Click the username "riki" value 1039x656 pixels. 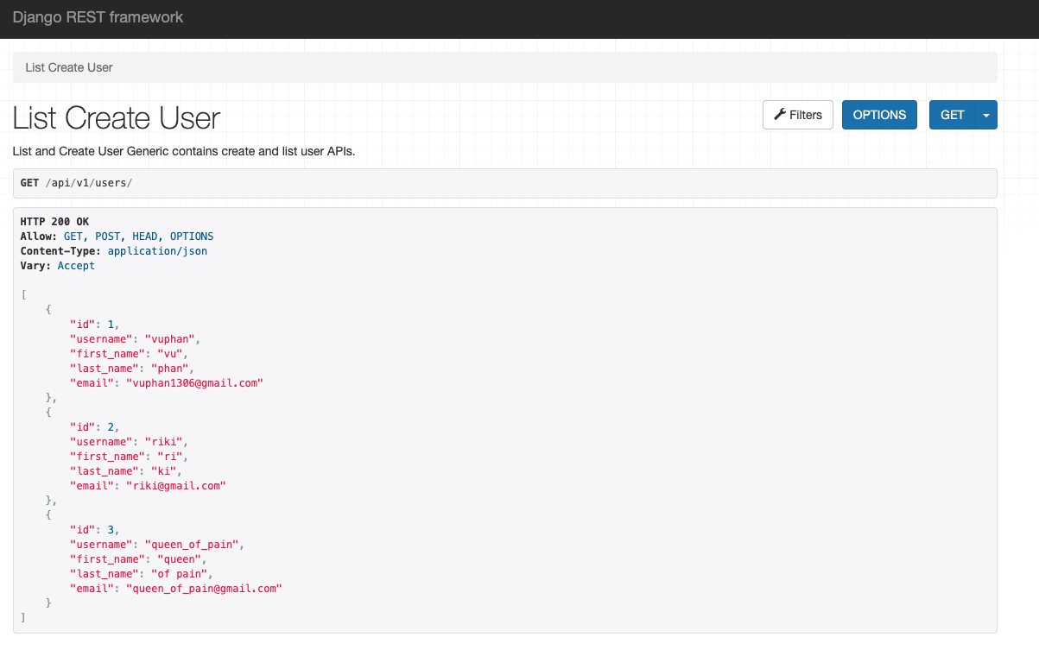167,442
